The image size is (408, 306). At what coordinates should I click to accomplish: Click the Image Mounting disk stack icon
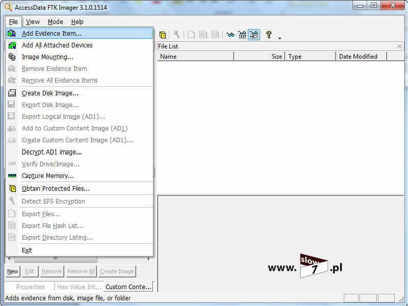[x=12, y=57]
